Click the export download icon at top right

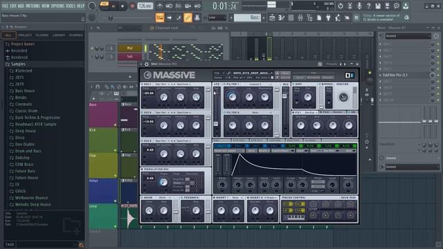(x=406, y=6)
